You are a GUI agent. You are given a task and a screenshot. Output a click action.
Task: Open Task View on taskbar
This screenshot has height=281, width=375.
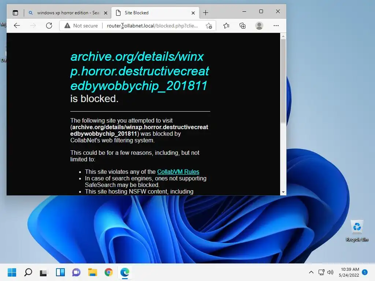pos(44,272)
